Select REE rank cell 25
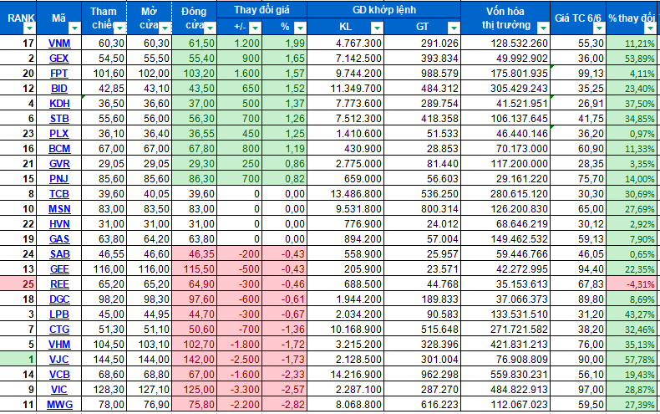 (18, 284)
